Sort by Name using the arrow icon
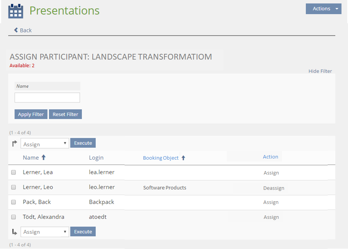Image resolution: width=348 pixels, height=249 pixels. click(43, 157)
